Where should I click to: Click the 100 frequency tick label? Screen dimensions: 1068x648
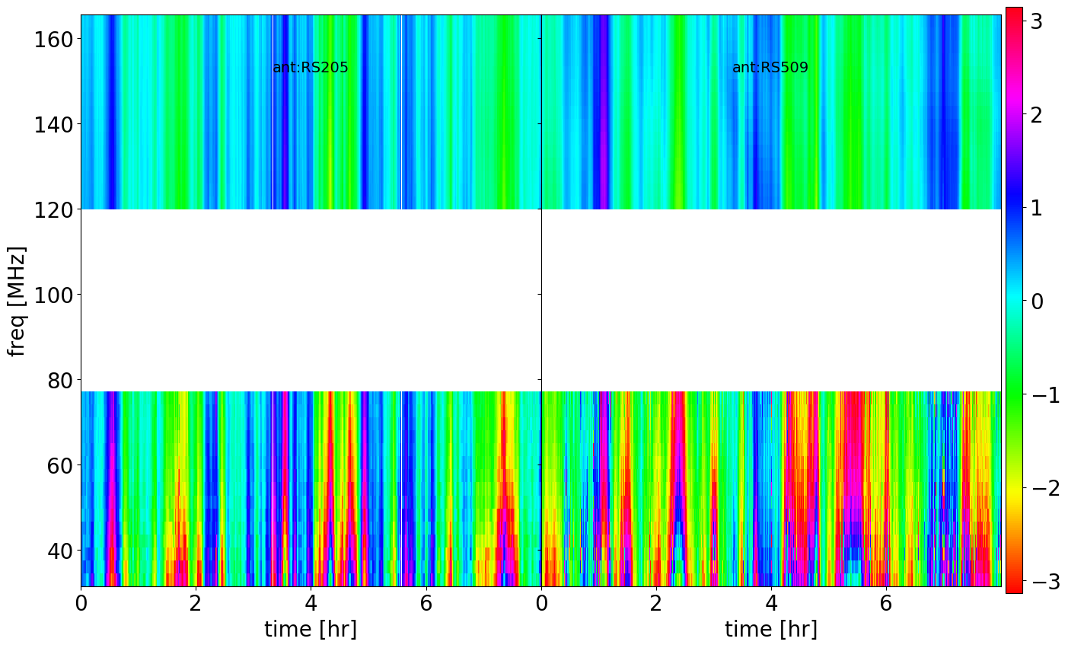53,295
